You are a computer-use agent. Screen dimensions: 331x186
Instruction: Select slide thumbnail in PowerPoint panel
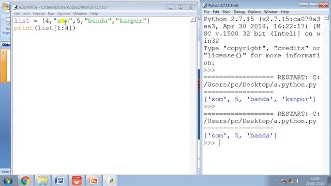coord(6,66)
